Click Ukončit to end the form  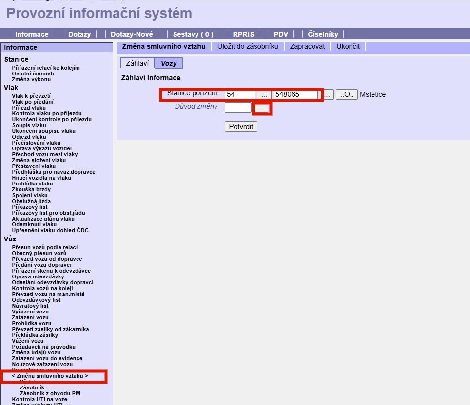[348, 46]
